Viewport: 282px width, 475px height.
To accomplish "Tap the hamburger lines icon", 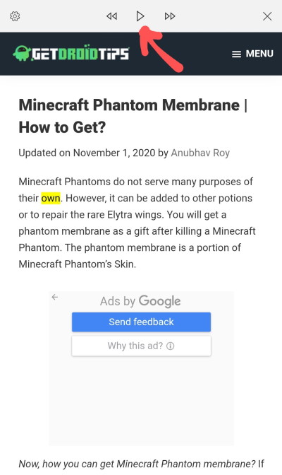I will [236, 54].
